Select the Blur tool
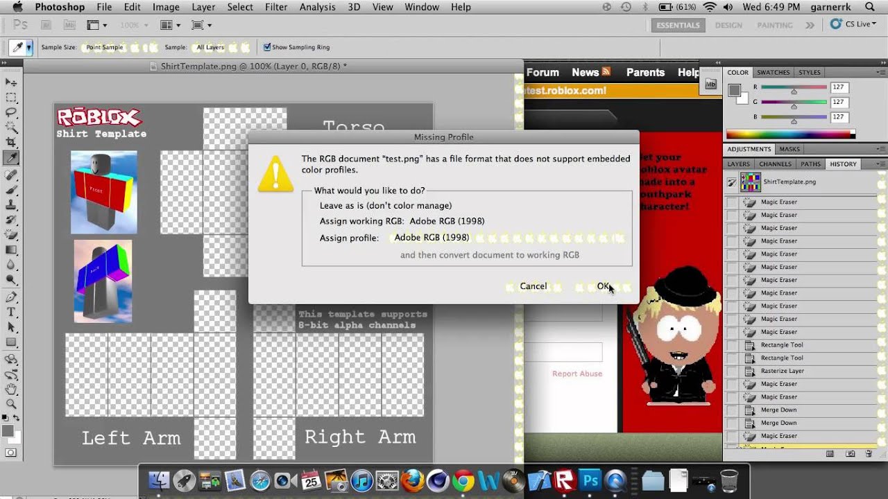The image size is (888, 499). click(11, 265)
